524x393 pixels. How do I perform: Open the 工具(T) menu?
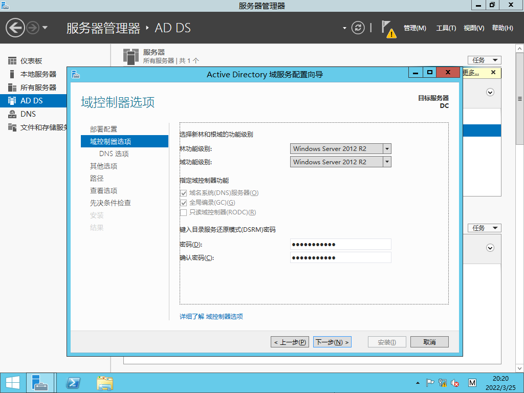pos(446,28)
